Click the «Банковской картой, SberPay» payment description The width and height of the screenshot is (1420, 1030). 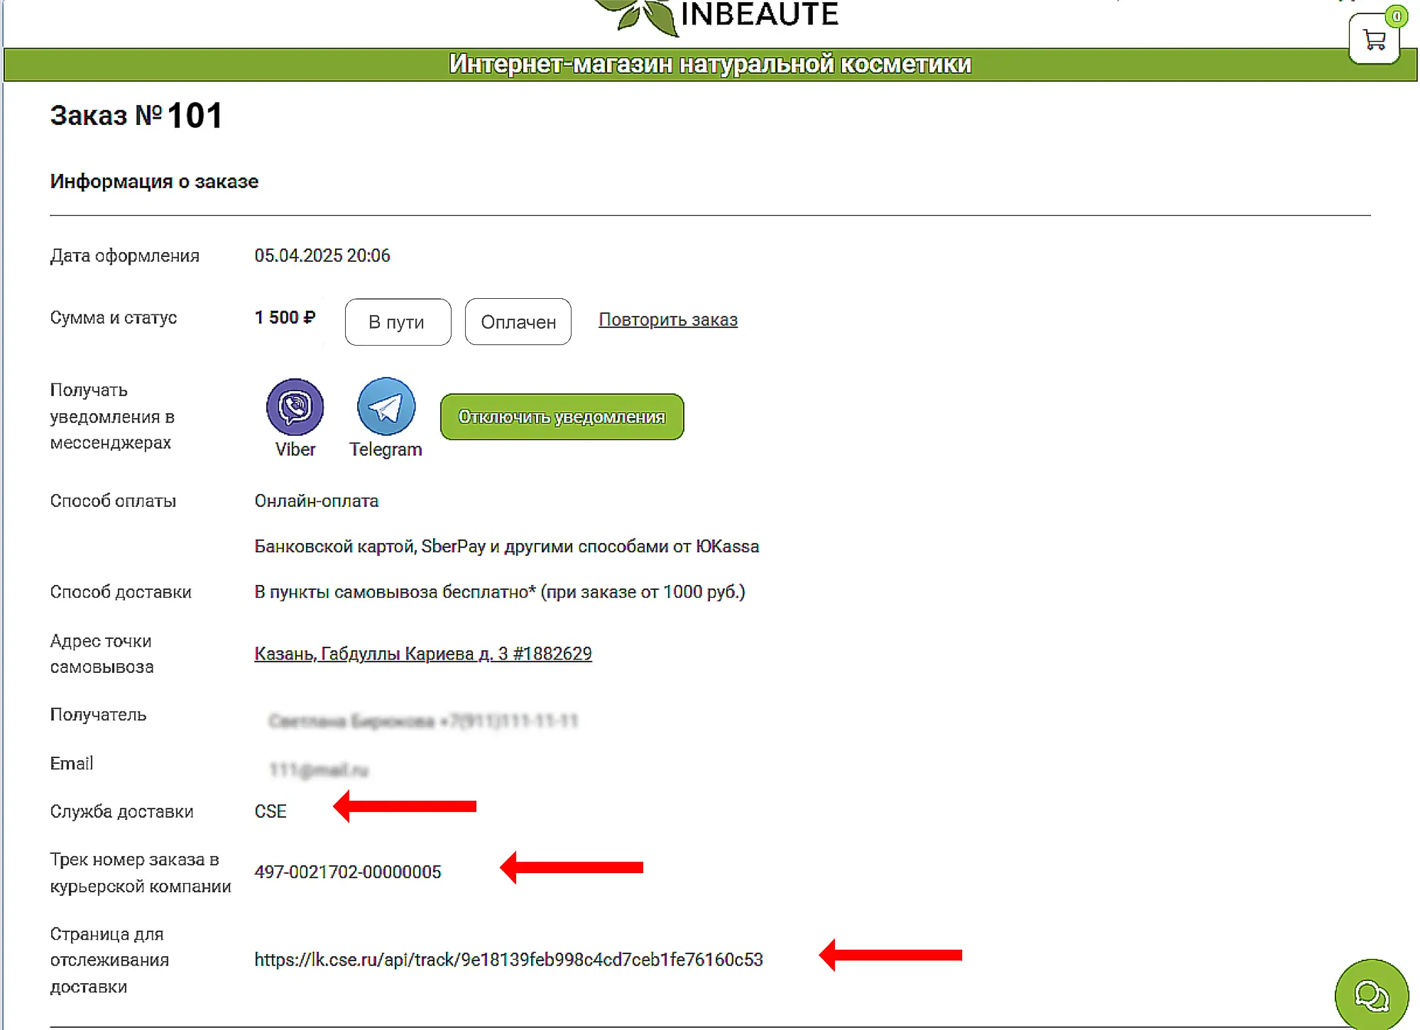coord(507,547)
